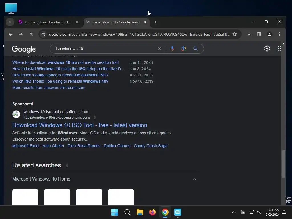Open the blue OS app in taskbar
This screenshot has height=219, width=292.
178,212
